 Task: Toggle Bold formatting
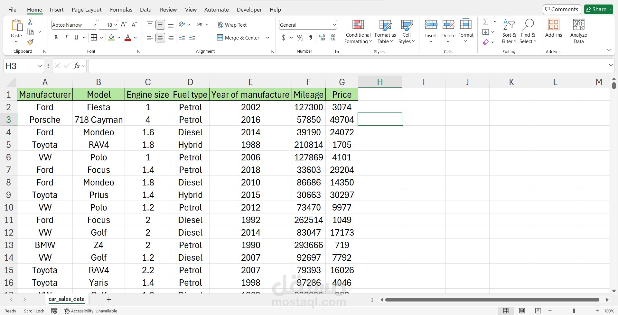[x=56, y=38]
